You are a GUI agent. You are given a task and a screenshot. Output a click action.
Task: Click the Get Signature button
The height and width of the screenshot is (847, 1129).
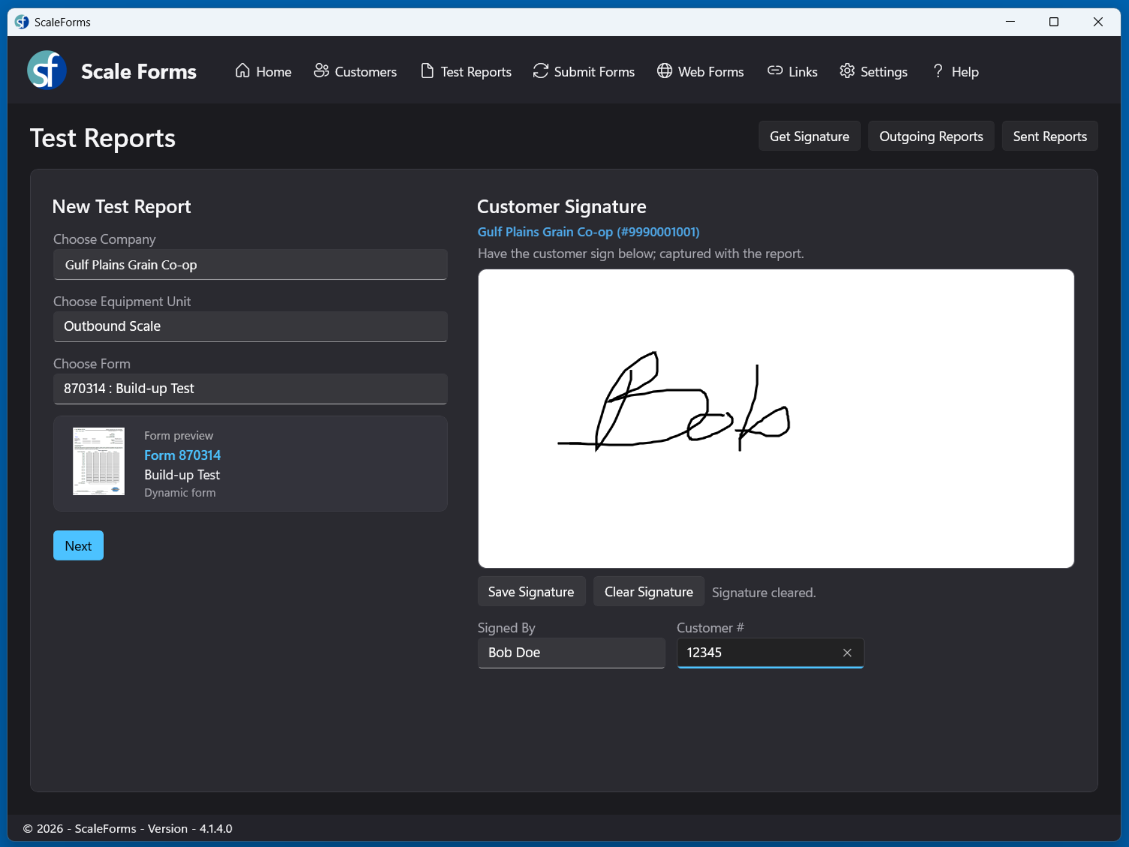click(809, 136)
